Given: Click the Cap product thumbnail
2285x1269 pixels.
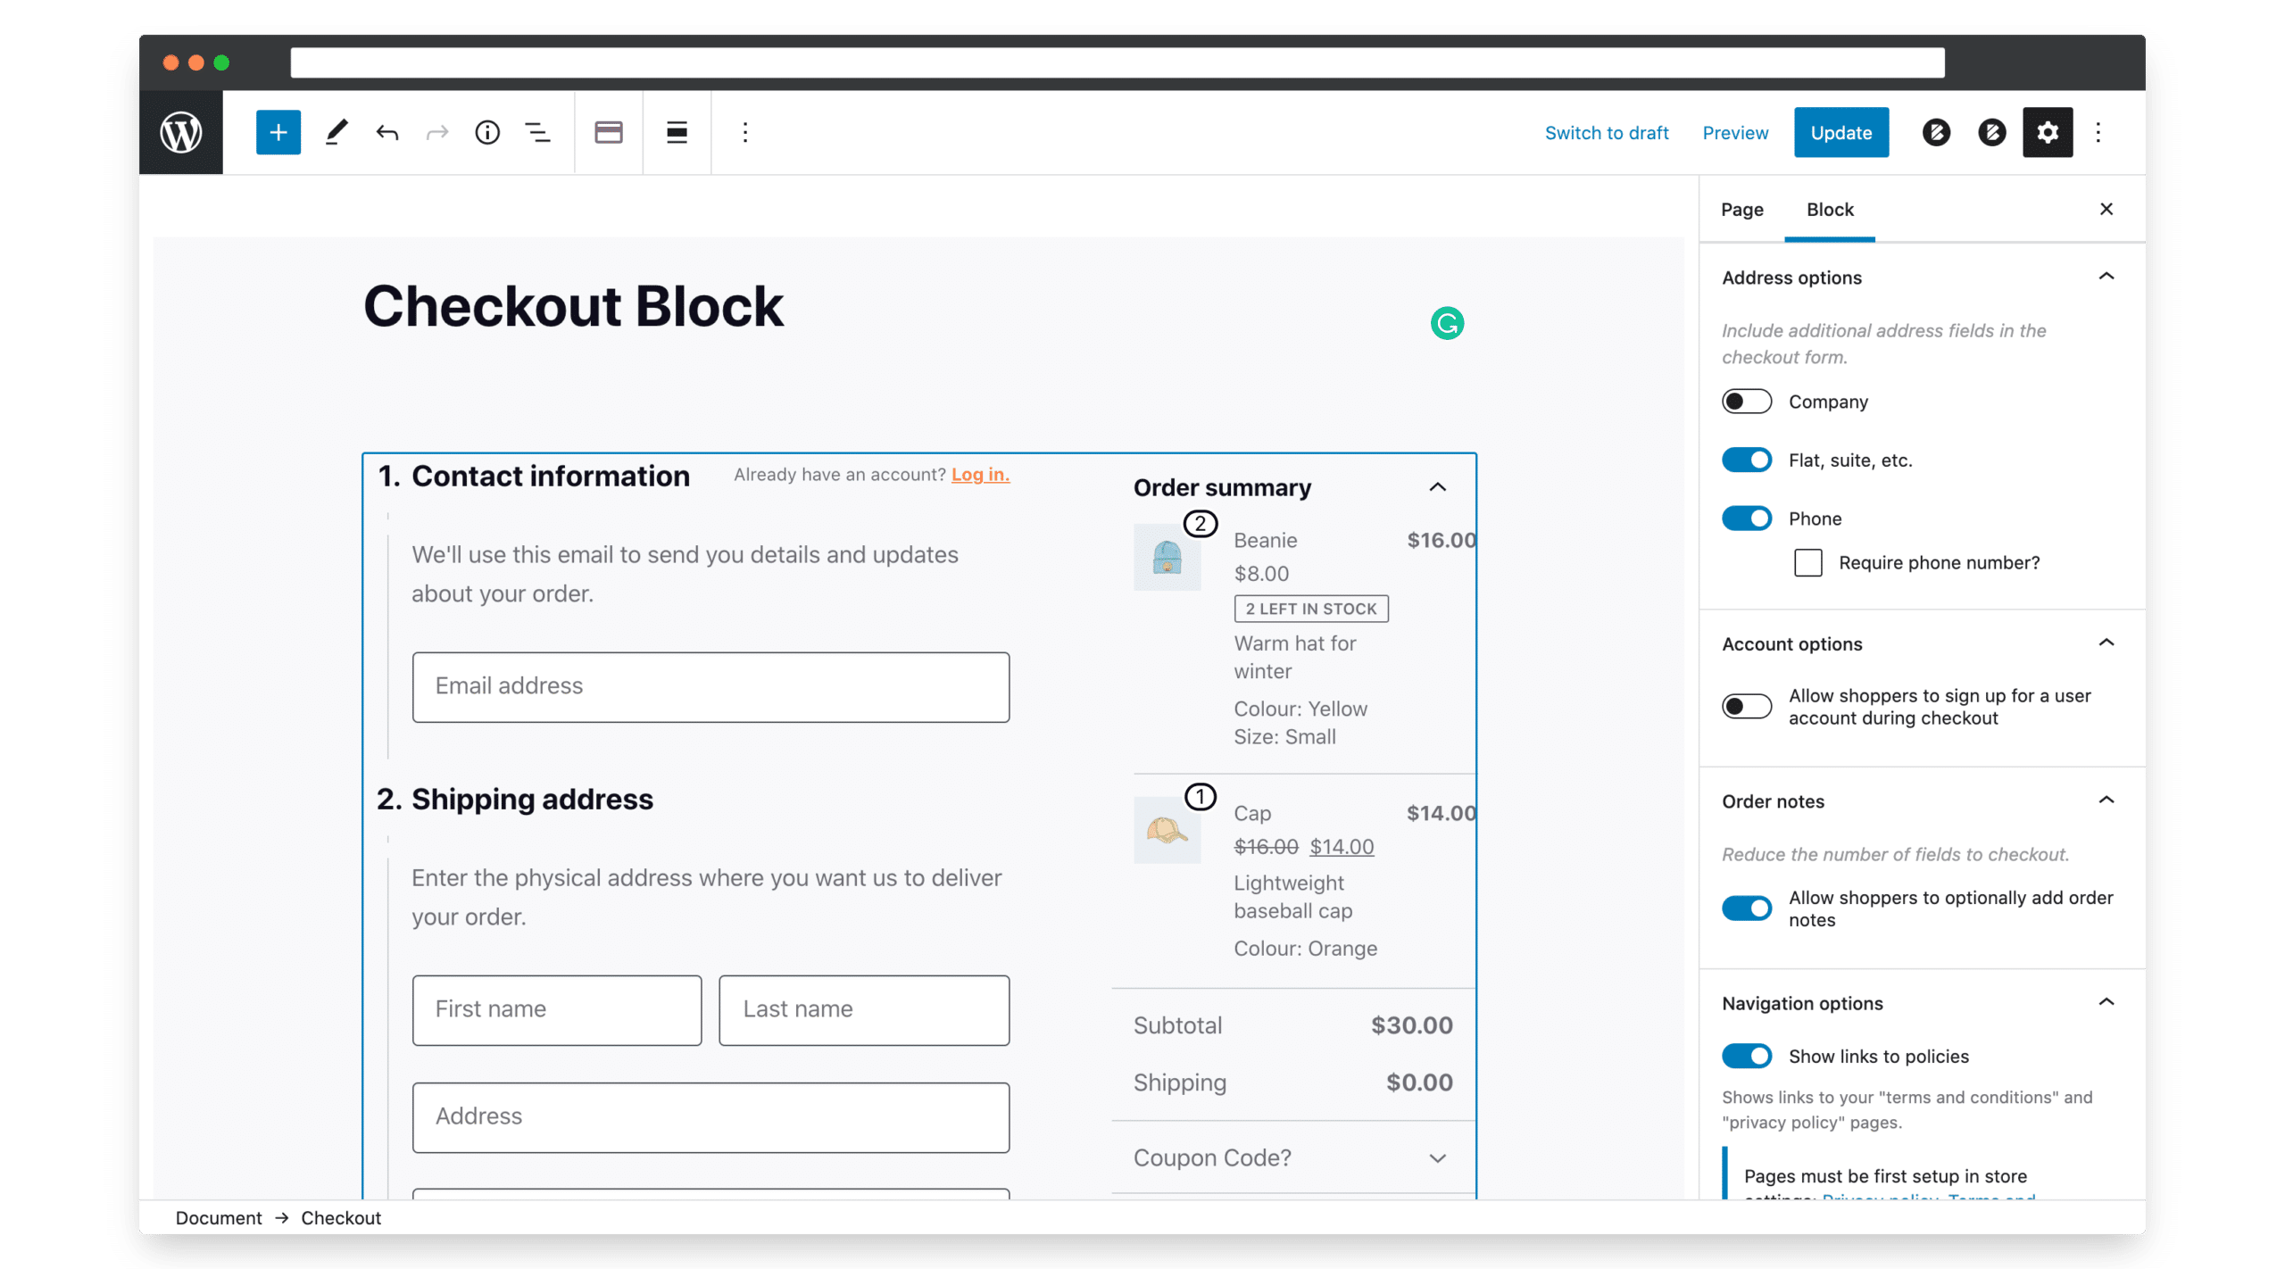Looking at the screenshot, I should (1167, 830).
